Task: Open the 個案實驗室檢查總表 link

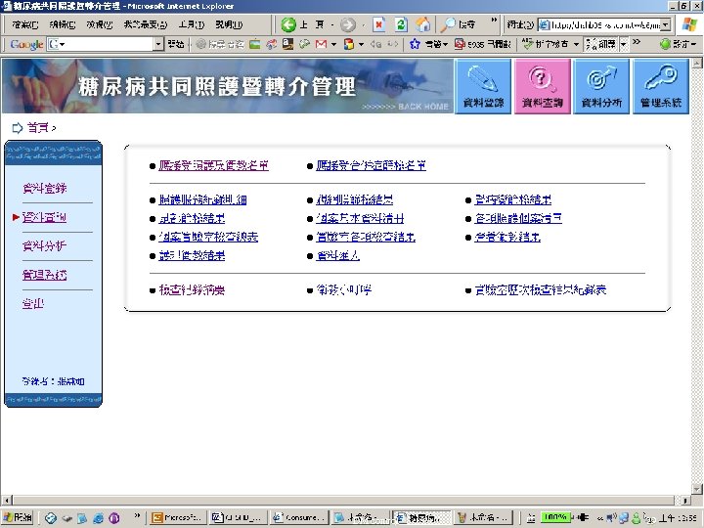Action: (x=208, y=237)
